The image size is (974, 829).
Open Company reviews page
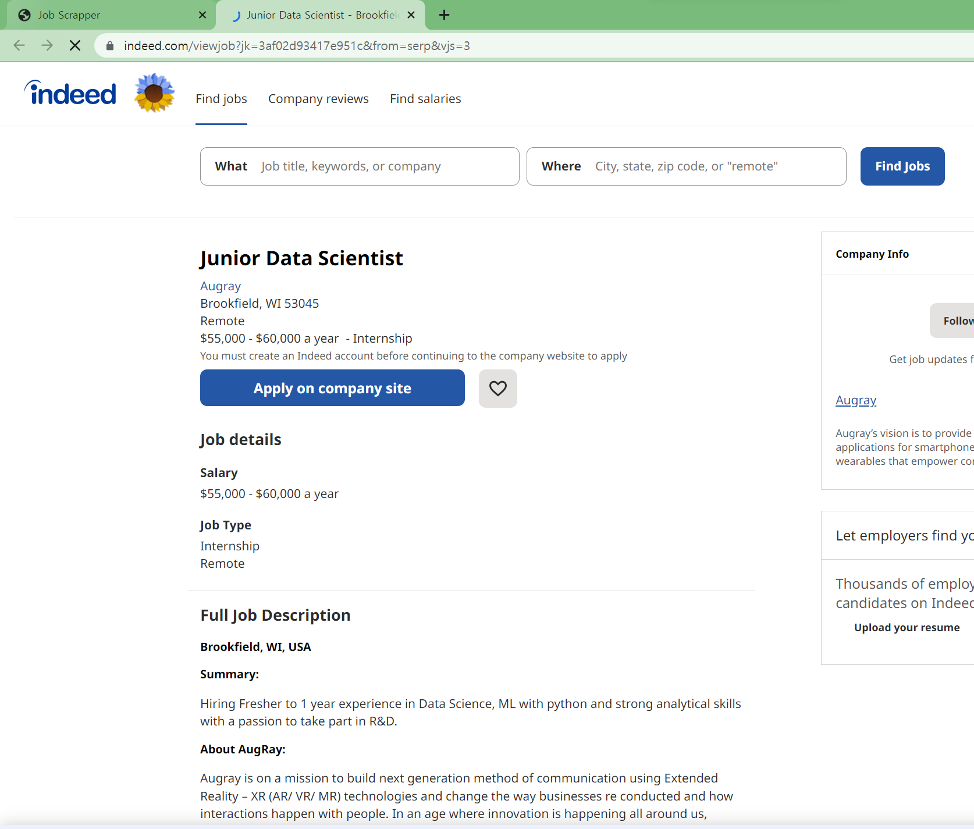click(x=318, y=99)
